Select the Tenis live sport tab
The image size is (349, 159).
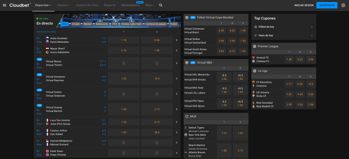coord(65,24)
